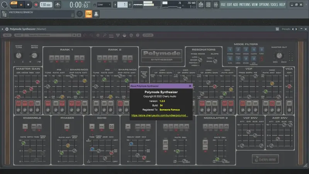The image size is (309, 174).
Task: Open the Presets menu in plugin title bar
Action: (x=286, y=29)
